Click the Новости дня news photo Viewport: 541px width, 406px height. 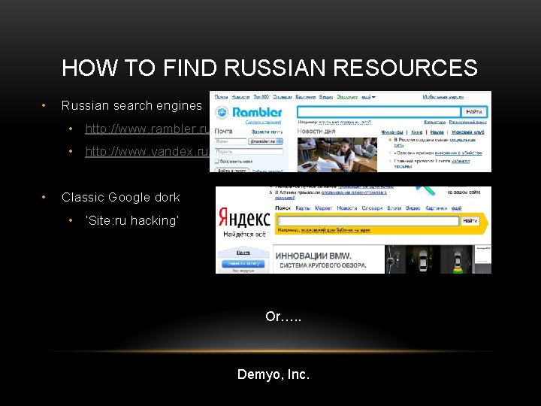click(337, 155)
